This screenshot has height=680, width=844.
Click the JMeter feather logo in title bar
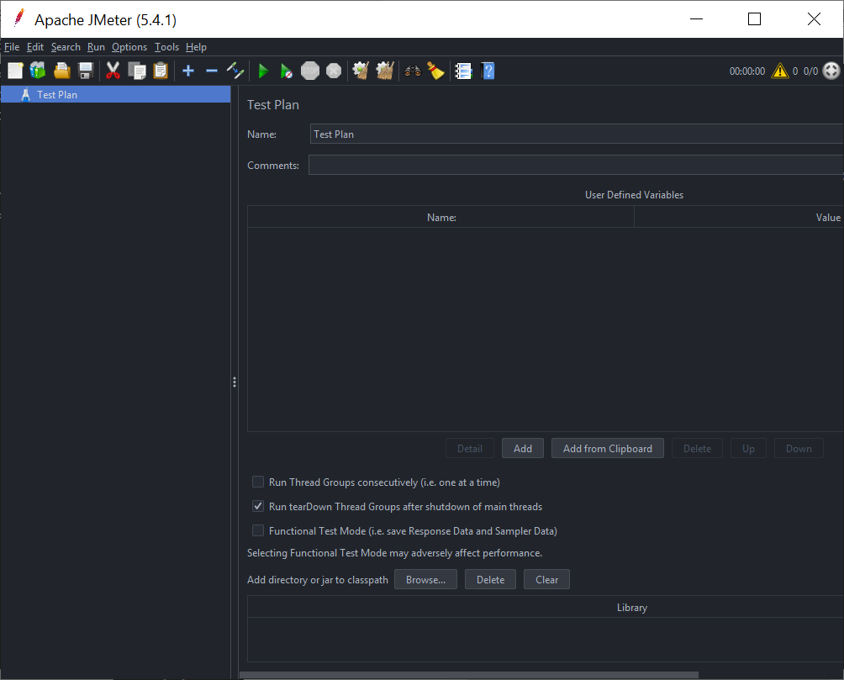[18, 18]
